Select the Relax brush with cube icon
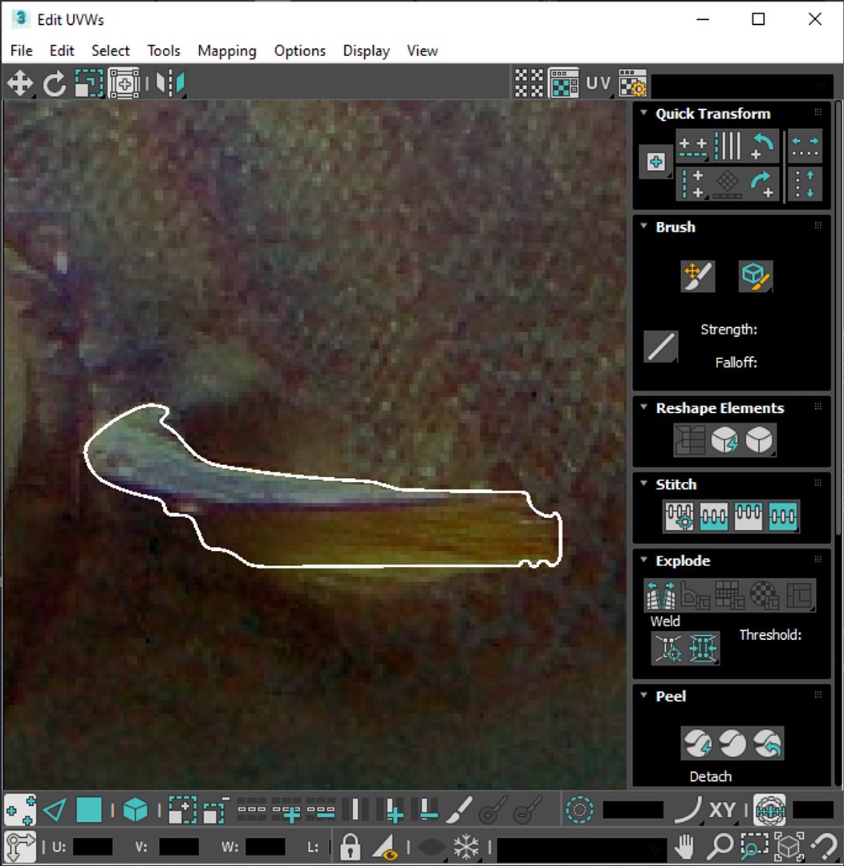The width and height of the screenshot is (844, 866). (756, 276)
